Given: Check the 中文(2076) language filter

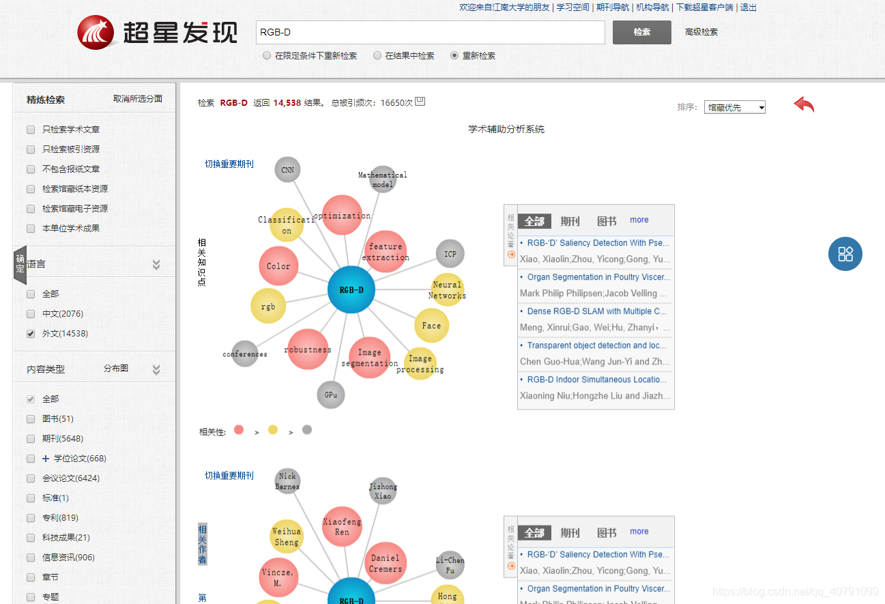Looking at the screenshot, I should click(x=31, y=314).
